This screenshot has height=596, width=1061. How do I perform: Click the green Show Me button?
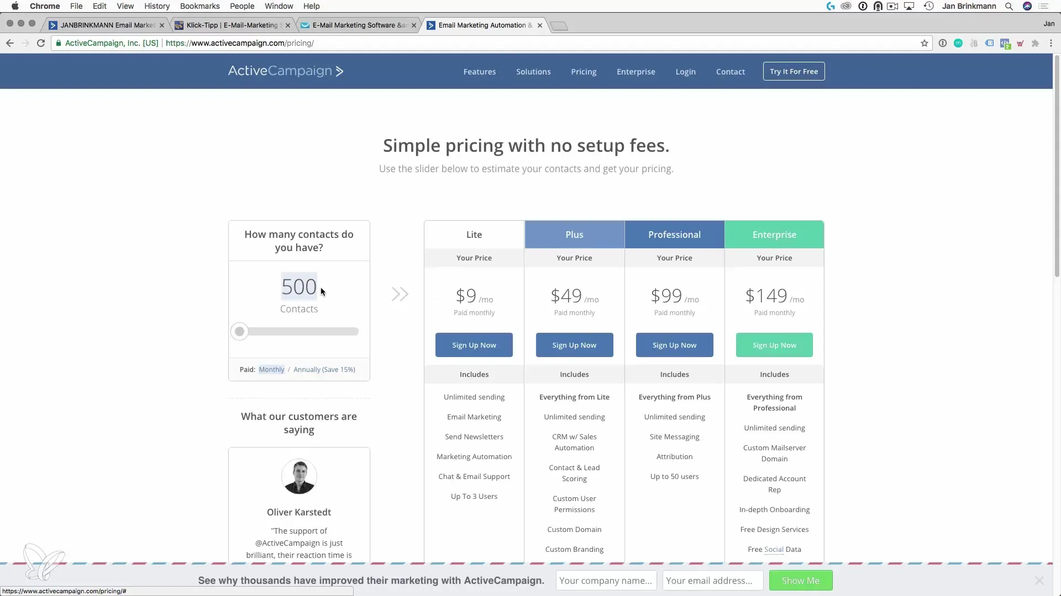click(x=801, y=581)
